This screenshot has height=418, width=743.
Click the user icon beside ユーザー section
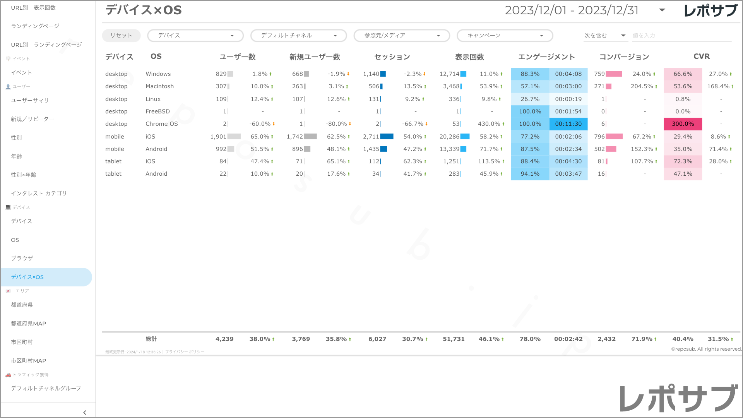[x=8, y=87]
